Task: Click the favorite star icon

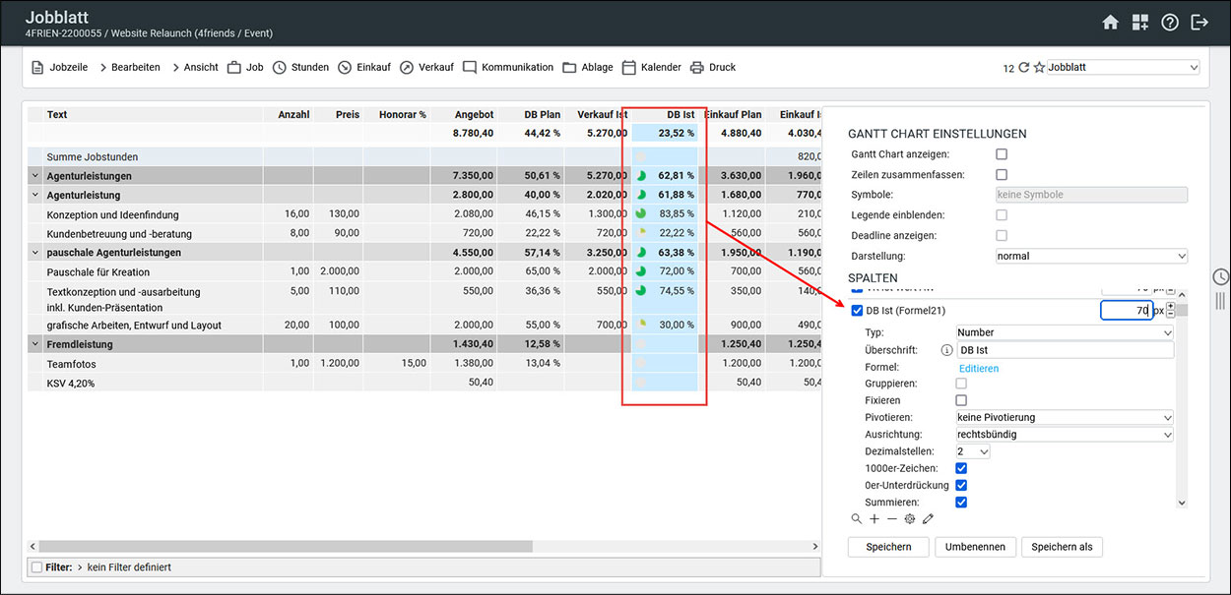Action: [1039, 68]
